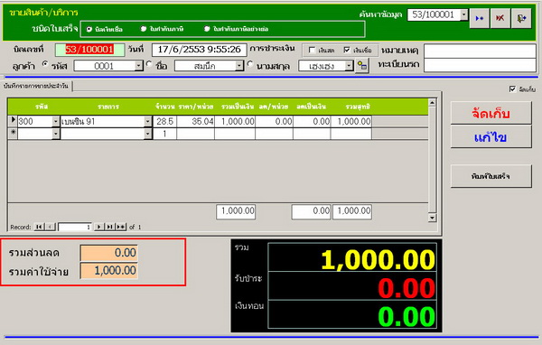Click the new record icon beside search box
The image size is (542, 345).
coord(480,18)
